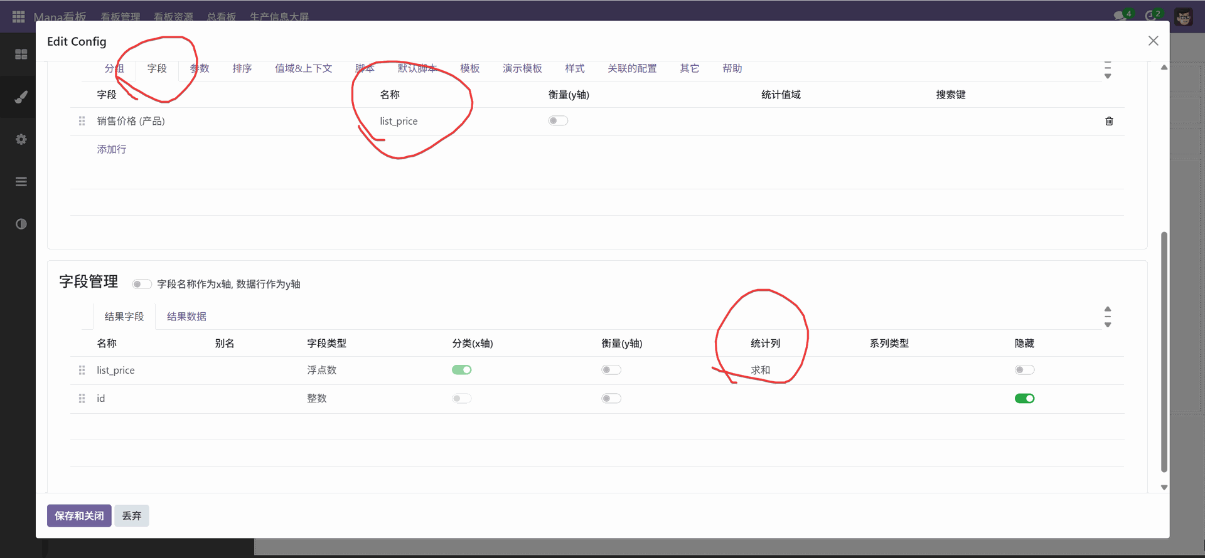Image resolution: width=1205 pixels, height=558 pixels.
Task: Open 看板管理 menu
Action: click(120, 16)
